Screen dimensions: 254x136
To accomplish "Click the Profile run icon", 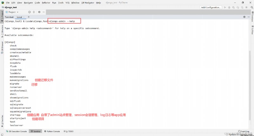I will pos(237,7).
